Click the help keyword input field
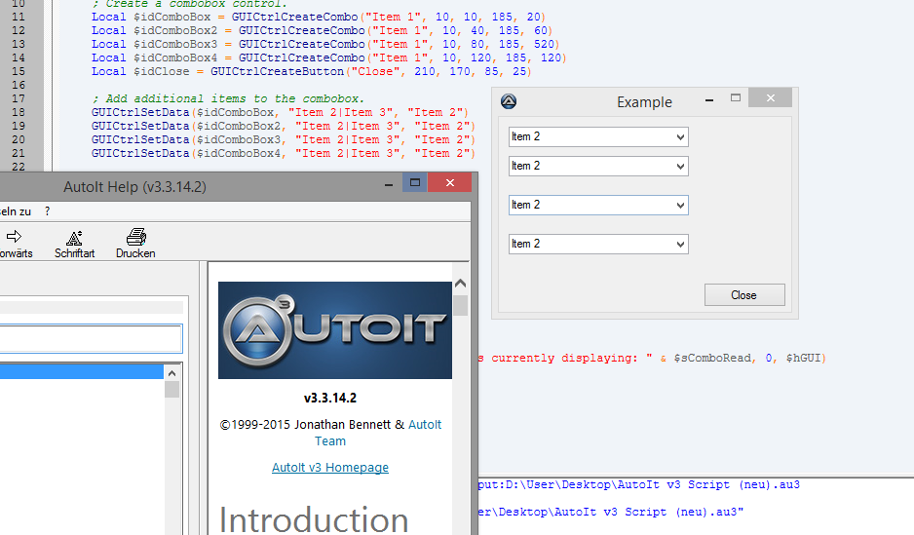The height and width of the screenshot is (535, 914). 90,339
